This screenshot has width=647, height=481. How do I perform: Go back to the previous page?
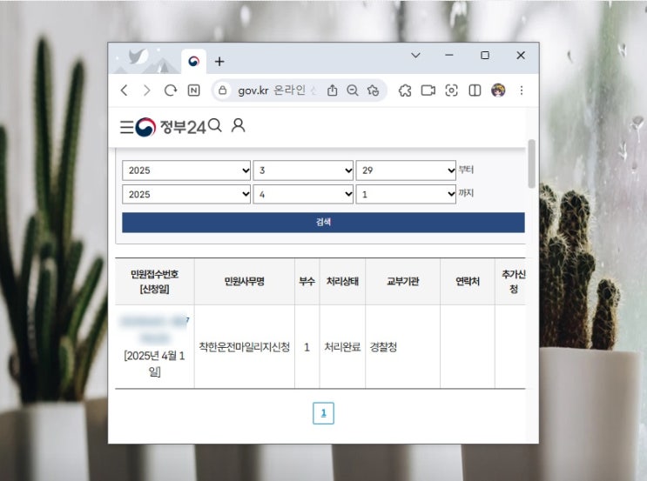(x=124, y=90)
